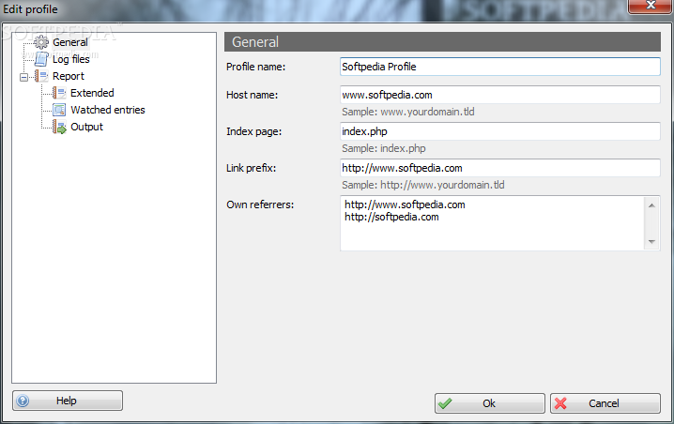Click the 'Host name:' label

(252, 95)
